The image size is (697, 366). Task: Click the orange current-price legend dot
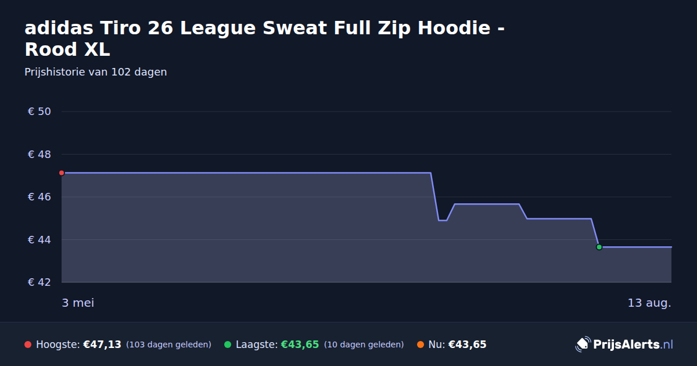[421, 345]
